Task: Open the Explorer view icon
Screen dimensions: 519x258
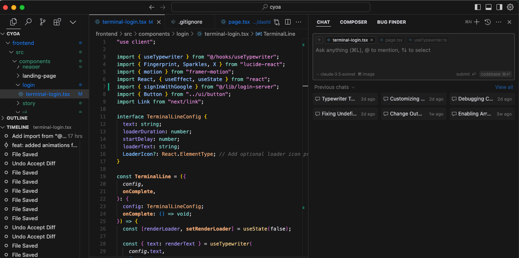Action: [13, 22]
